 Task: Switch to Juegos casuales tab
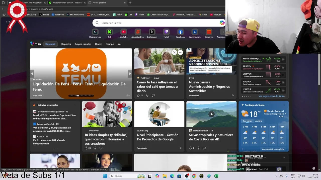83,44
